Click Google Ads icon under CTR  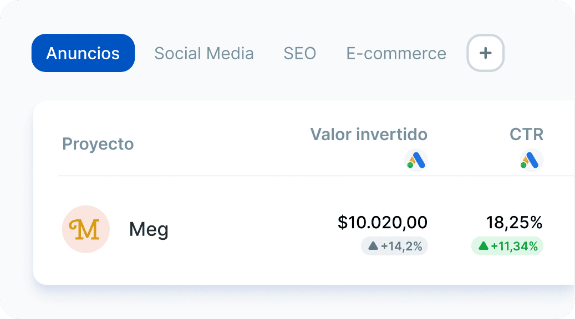point(531,161)
